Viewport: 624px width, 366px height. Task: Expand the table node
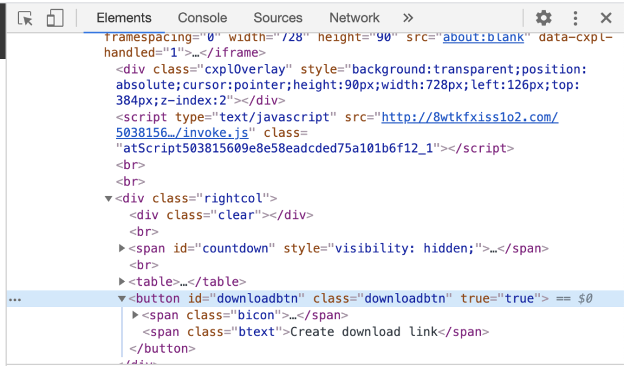[x=122, y=281]
